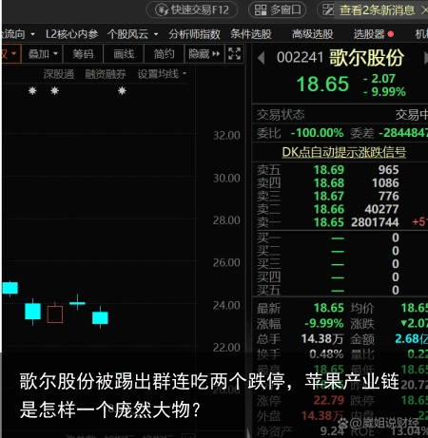Click the grid icon beside 多窗口
Screen dimensions: 428x438
tap(261, 10)
